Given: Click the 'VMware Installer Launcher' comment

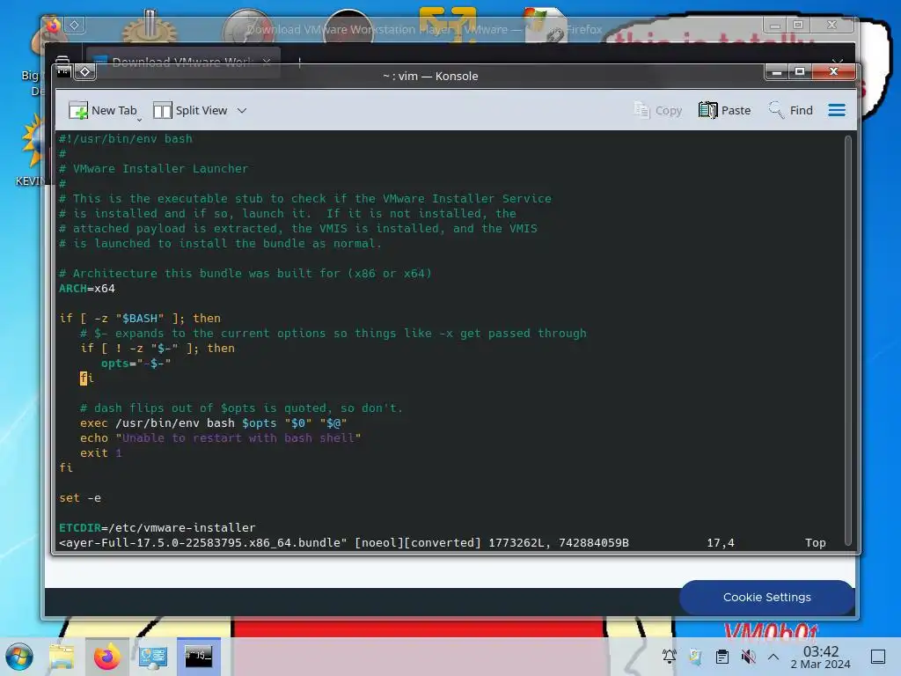Looking at the screenshot, I should click(154, 168).
